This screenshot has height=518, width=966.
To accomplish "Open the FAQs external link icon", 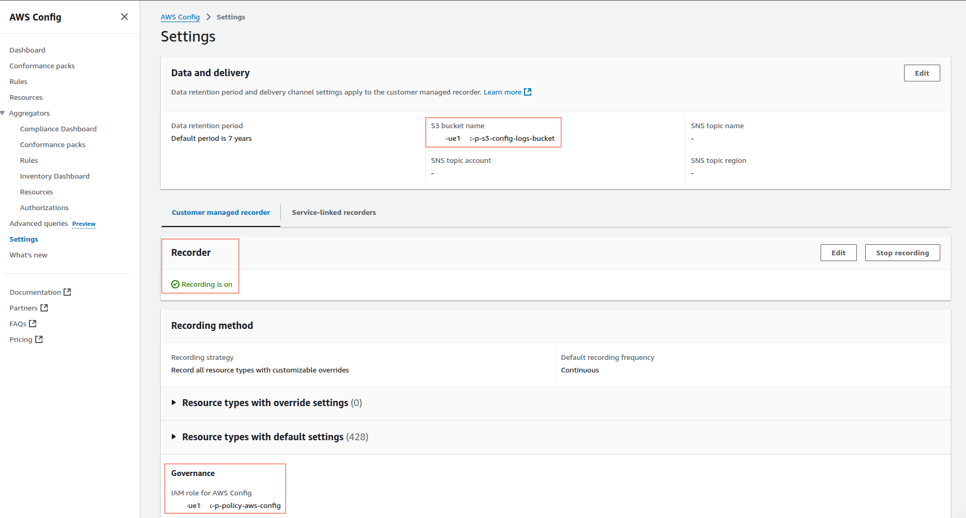I will pos(33,323).
